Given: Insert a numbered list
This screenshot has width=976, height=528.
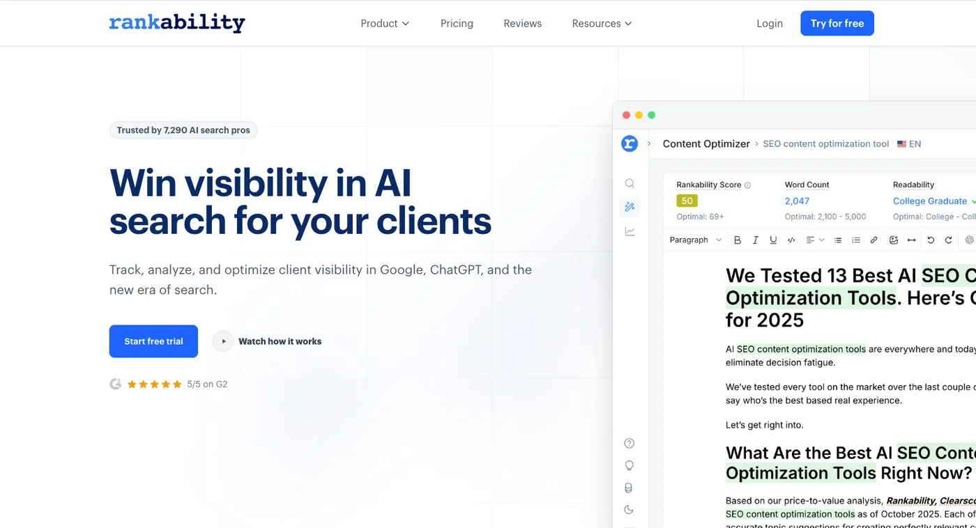Looking at the screenshot, I should pyautogui.click(x=856, y=240).
